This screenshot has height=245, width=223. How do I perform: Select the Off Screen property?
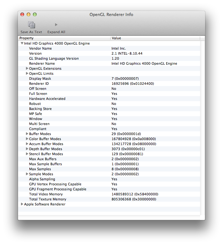(109, 89)
